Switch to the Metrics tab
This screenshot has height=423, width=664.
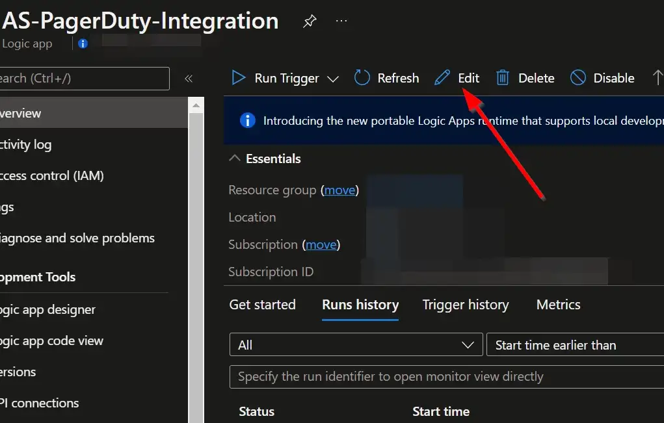click(x=558, y=305)
